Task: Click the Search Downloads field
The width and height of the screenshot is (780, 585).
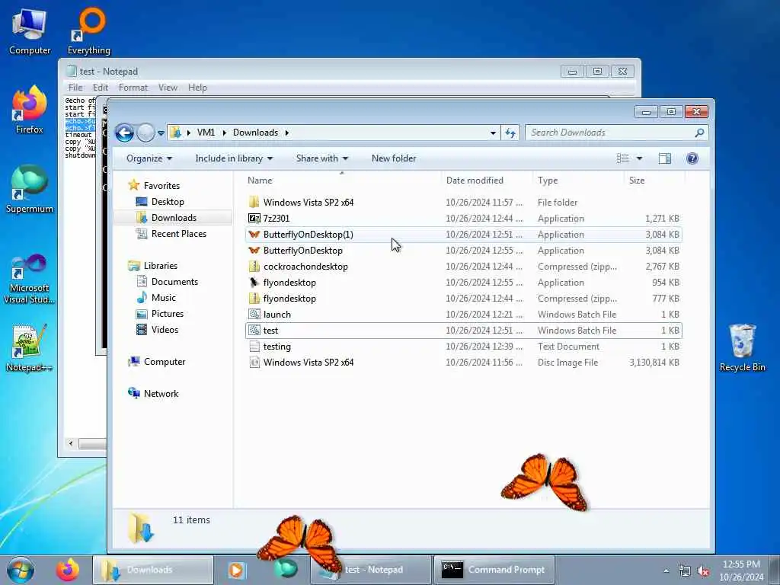Action: point(610,133)
